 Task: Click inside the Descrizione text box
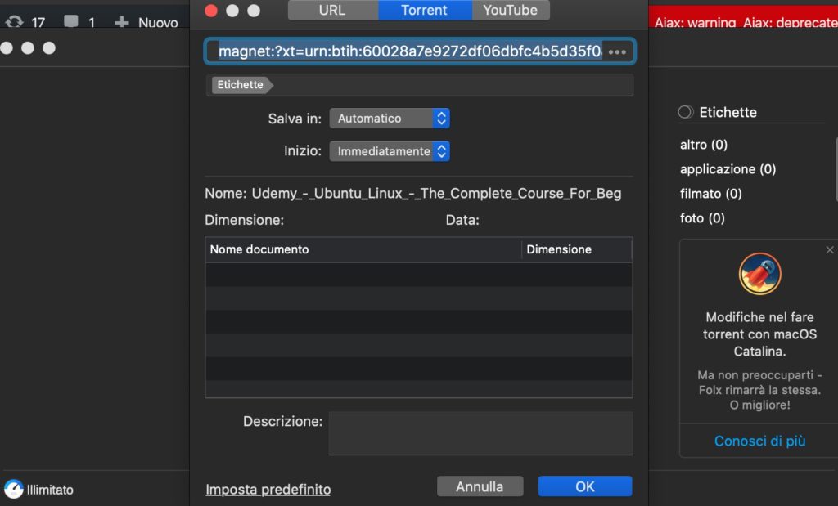tap(480, 432)
